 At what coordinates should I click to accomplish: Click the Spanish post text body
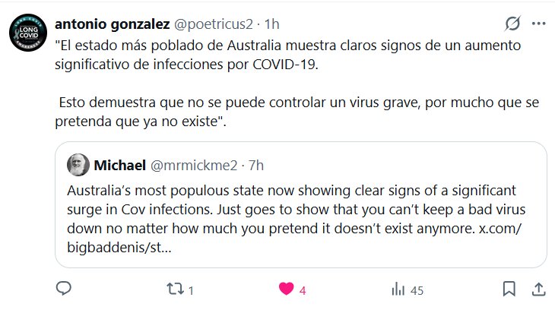(x=281, y=84)
